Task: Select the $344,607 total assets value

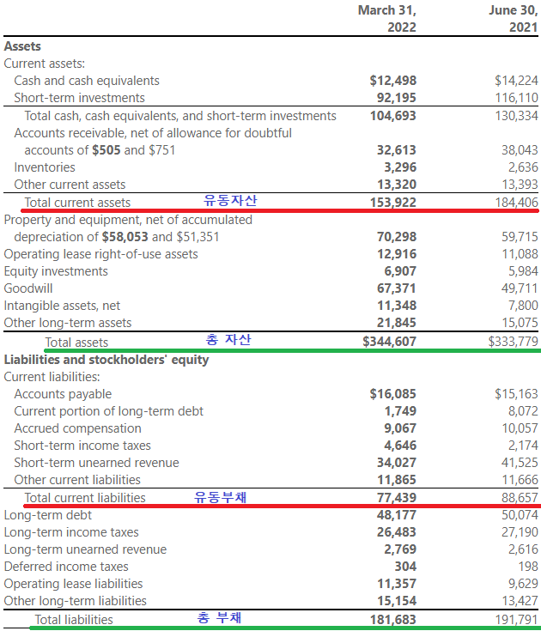Action: 389,342
